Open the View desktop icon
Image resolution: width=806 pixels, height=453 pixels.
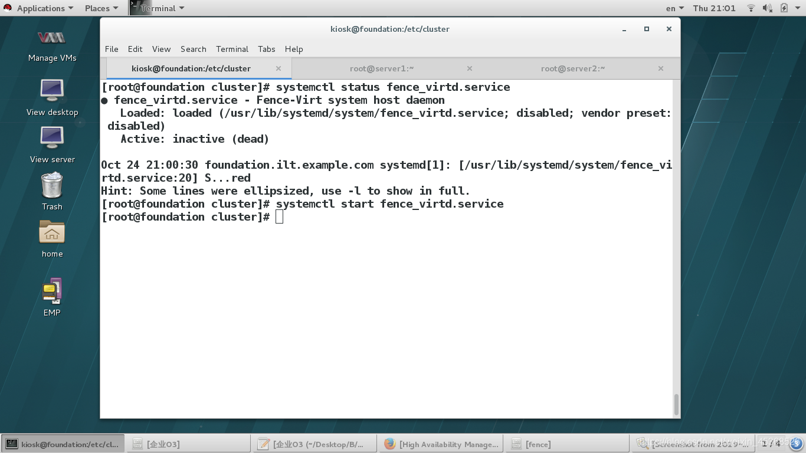coord(52,97)
